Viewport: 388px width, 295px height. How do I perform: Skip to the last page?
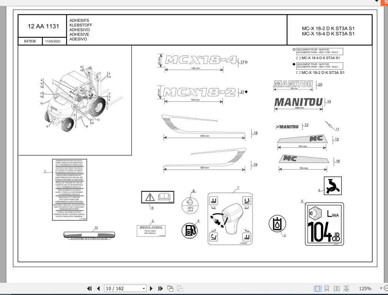160,288
